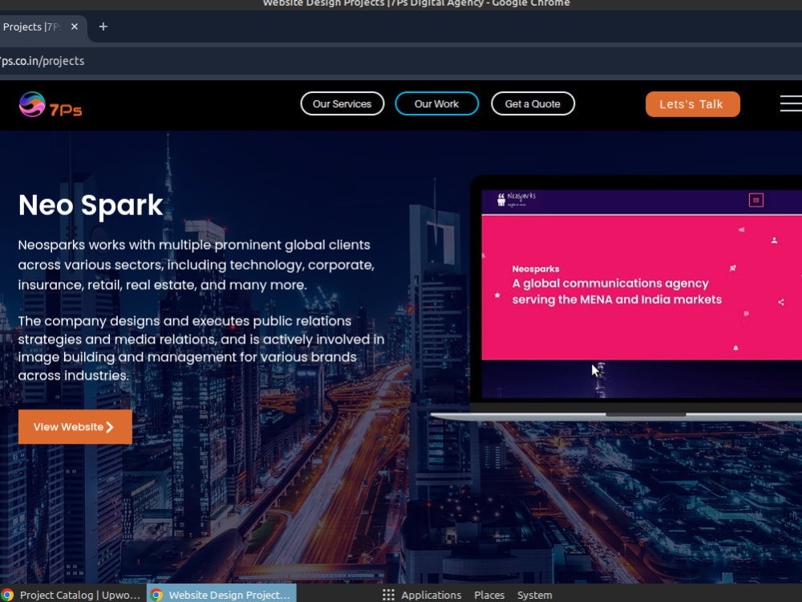Close the Projects browser tab
The width and height of the screenshot is (802, 602).
pos(75,26)
